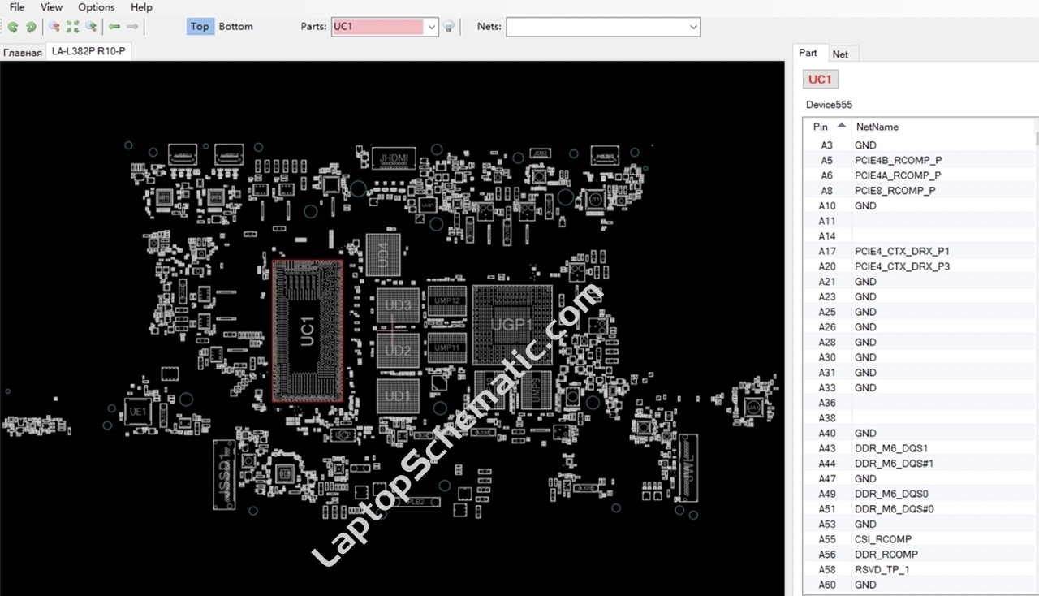Open the Nets dropdown list

(693, 27)
